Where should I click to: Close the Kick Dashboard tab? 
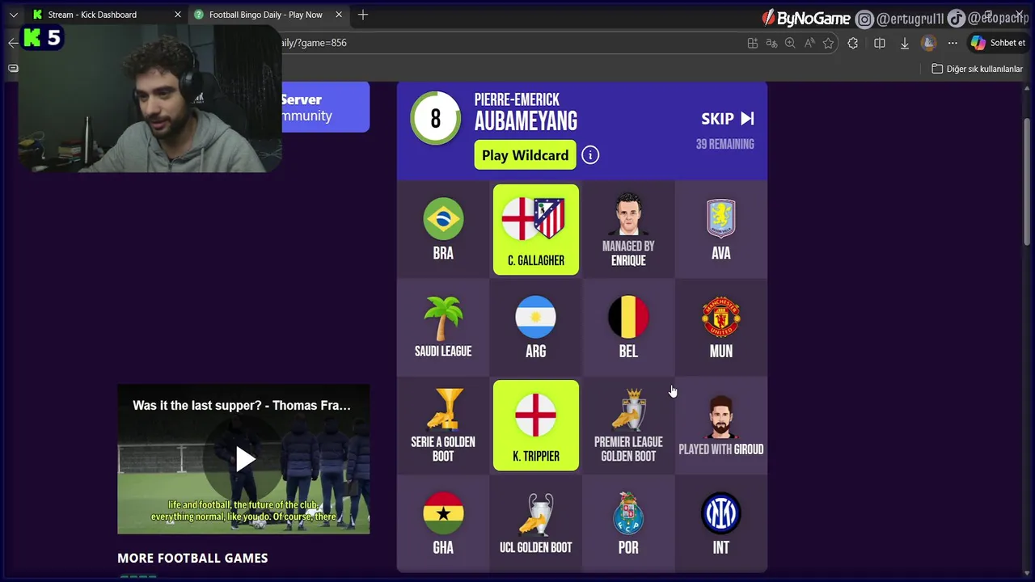178,15
